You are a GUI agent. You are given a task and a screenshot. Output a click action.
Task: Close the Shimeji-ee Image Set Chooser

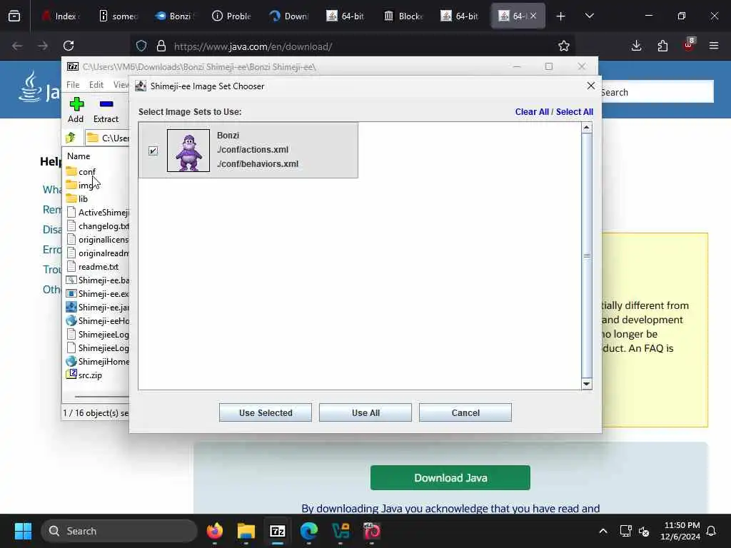click(x=590, y=86)
